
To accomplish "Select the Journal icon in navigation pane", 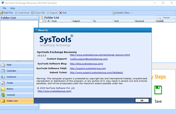I will click(x=3, y=95).
